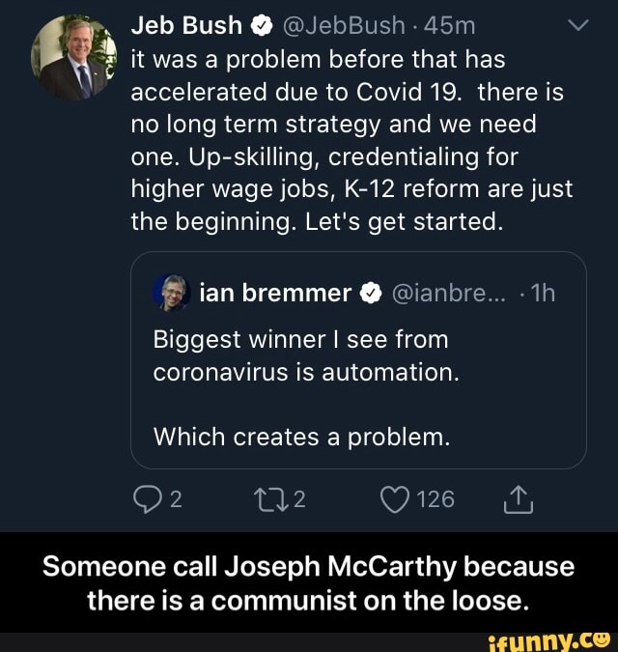This screenshot has height=652, width=618.
Task: Retweet using the retweet arrows icon
Action: (x=274, y=498)
